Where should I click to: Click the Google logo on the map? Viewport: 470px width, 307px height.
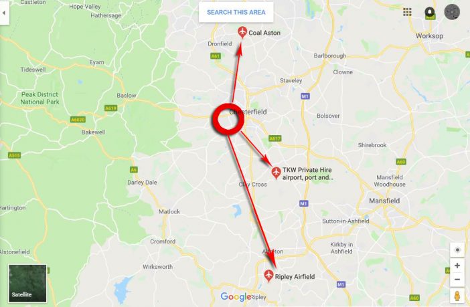pyautogui.click(x=236, y=296)
